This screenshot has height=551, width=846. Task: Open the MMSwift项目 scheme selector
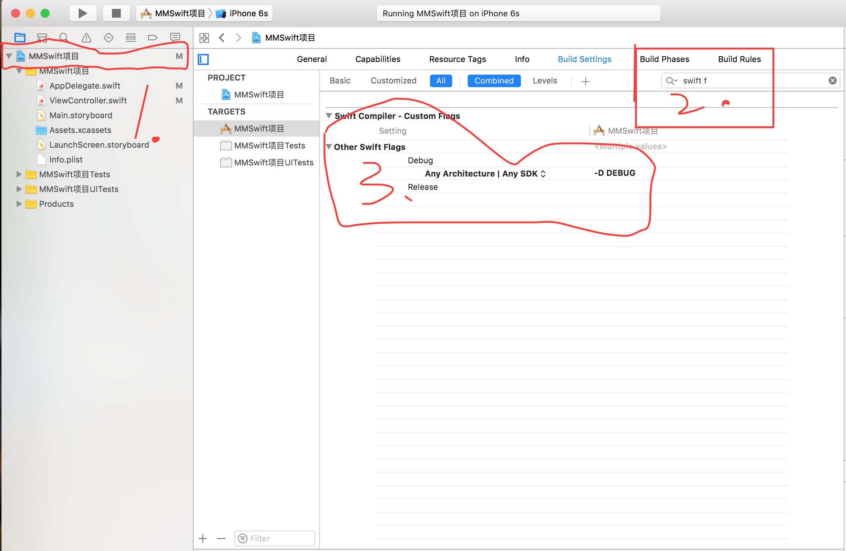pos(173,13)
